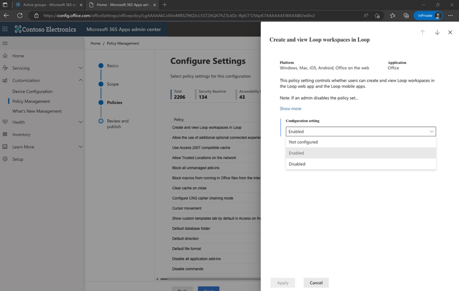Click the Home icon in sidebar
This screenshot has height=291, width=459.
5,56
